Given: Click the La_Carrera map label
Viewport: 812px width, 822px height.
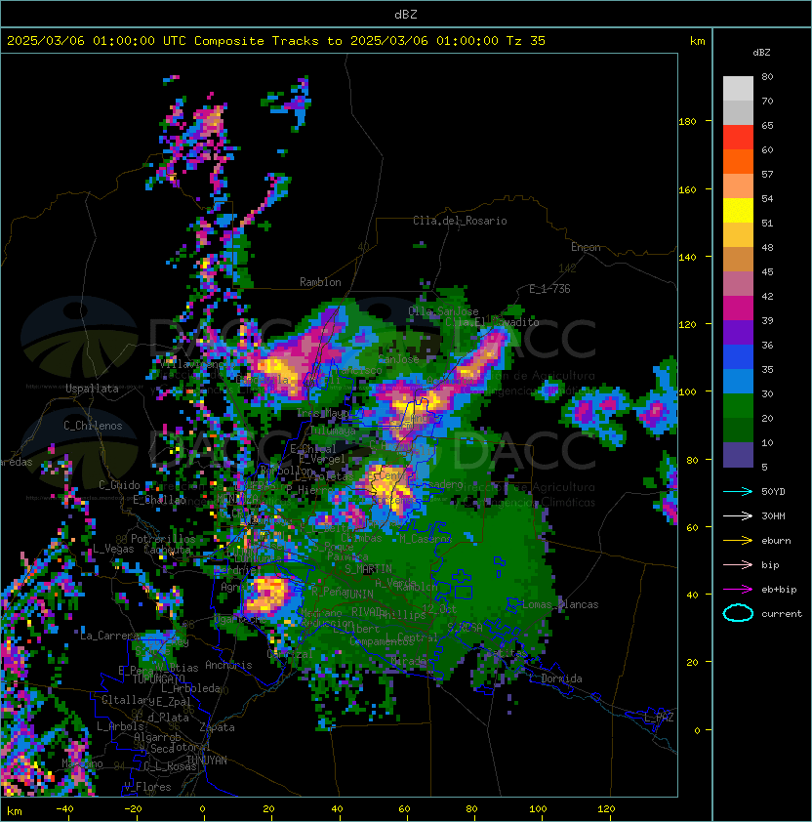Looking at the screenshot, I should coord(109,636).
